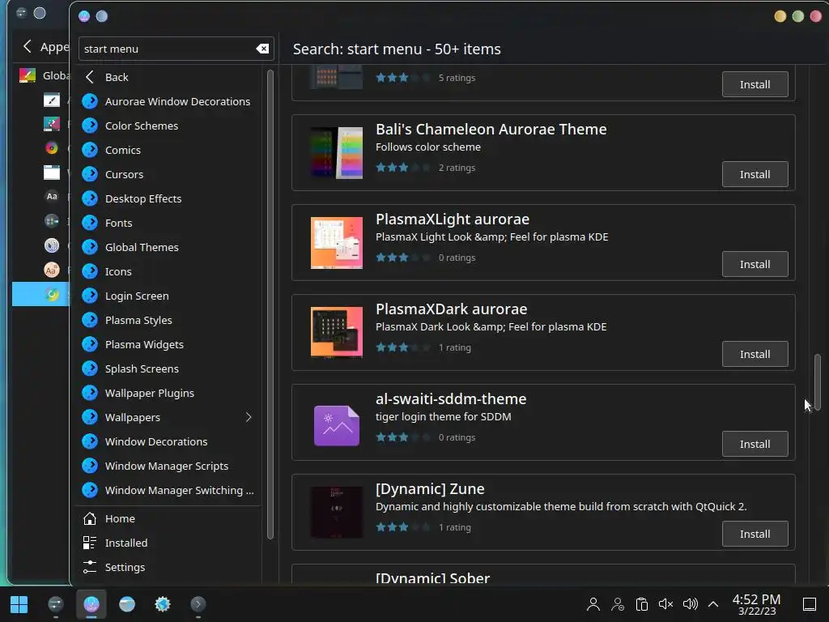
Task: Click the Window Decorations category icon
Action: 90,442
